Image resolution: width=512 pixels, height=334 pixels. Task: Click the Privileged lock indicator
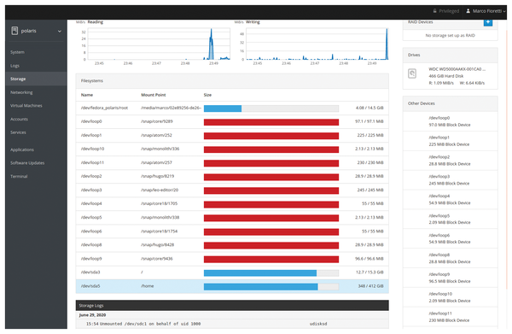coord(446,11)
